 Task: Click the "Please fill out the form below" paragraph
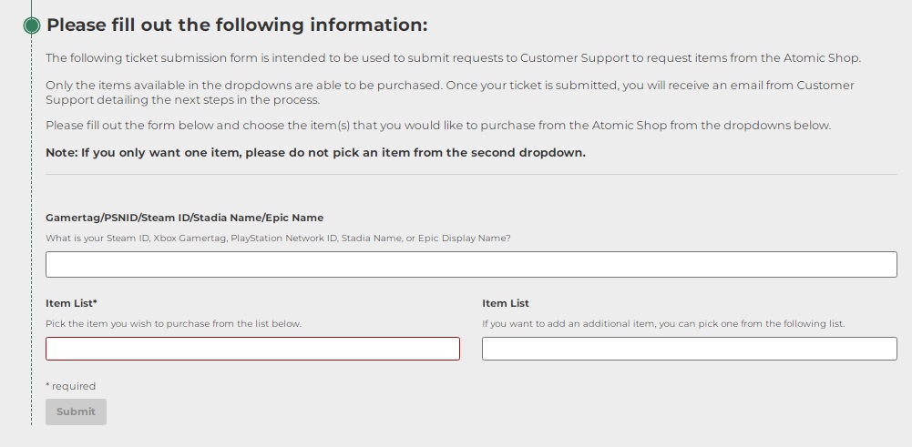coord(437,126)
